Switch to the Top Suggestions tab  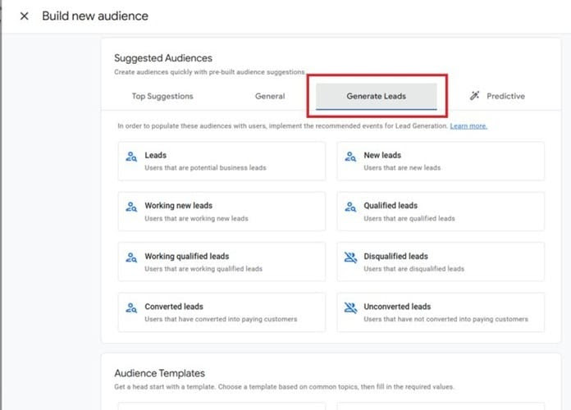click(x=162, y=96)
